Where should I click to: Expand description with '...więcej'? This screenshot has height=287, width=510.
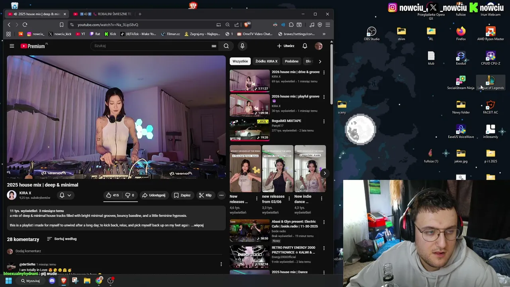(197, 225)
